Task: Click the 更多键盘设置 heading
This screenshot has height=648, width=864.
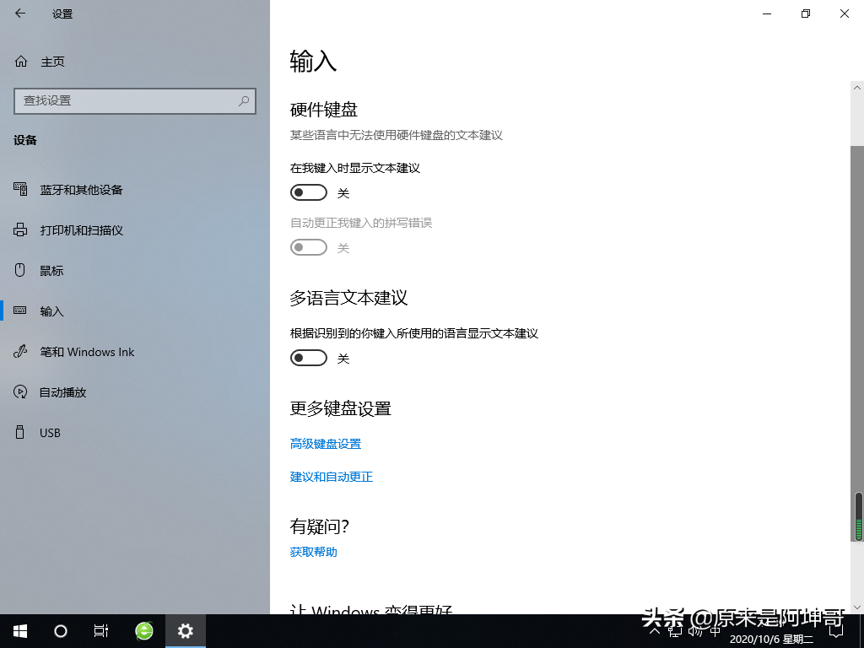Action: tap(341, 408)
